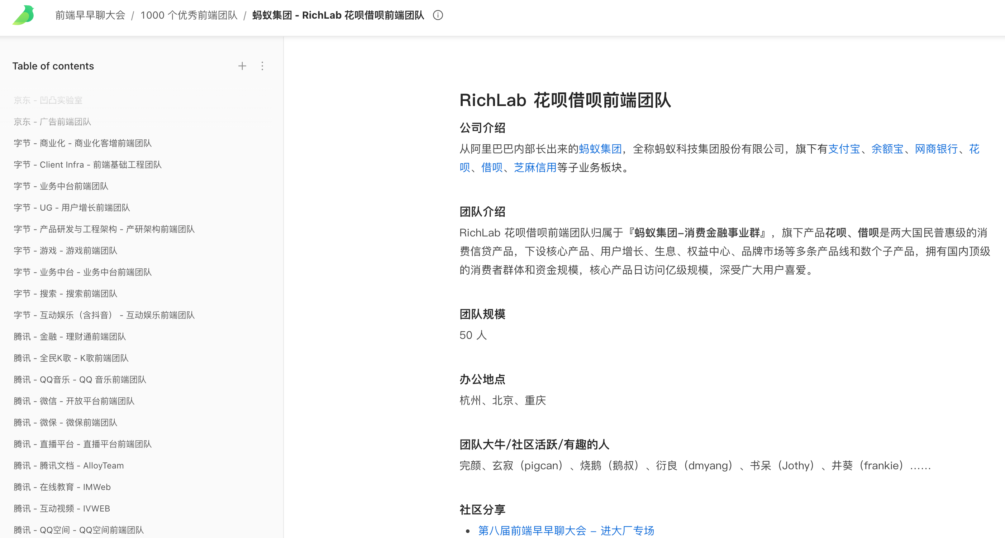Open 腾讯 - 金融 - 理财通前端团队 entry
Viewport: 1005px width, 538px height.
70,336
